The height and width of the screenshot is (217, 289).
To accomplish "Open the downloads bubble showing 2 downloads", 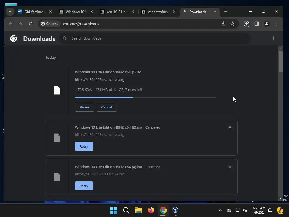I will point(246,24).
